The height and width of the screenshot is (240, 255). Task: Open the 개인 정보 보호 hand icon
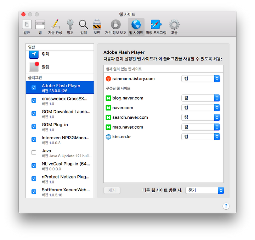(x=115, y=25)
